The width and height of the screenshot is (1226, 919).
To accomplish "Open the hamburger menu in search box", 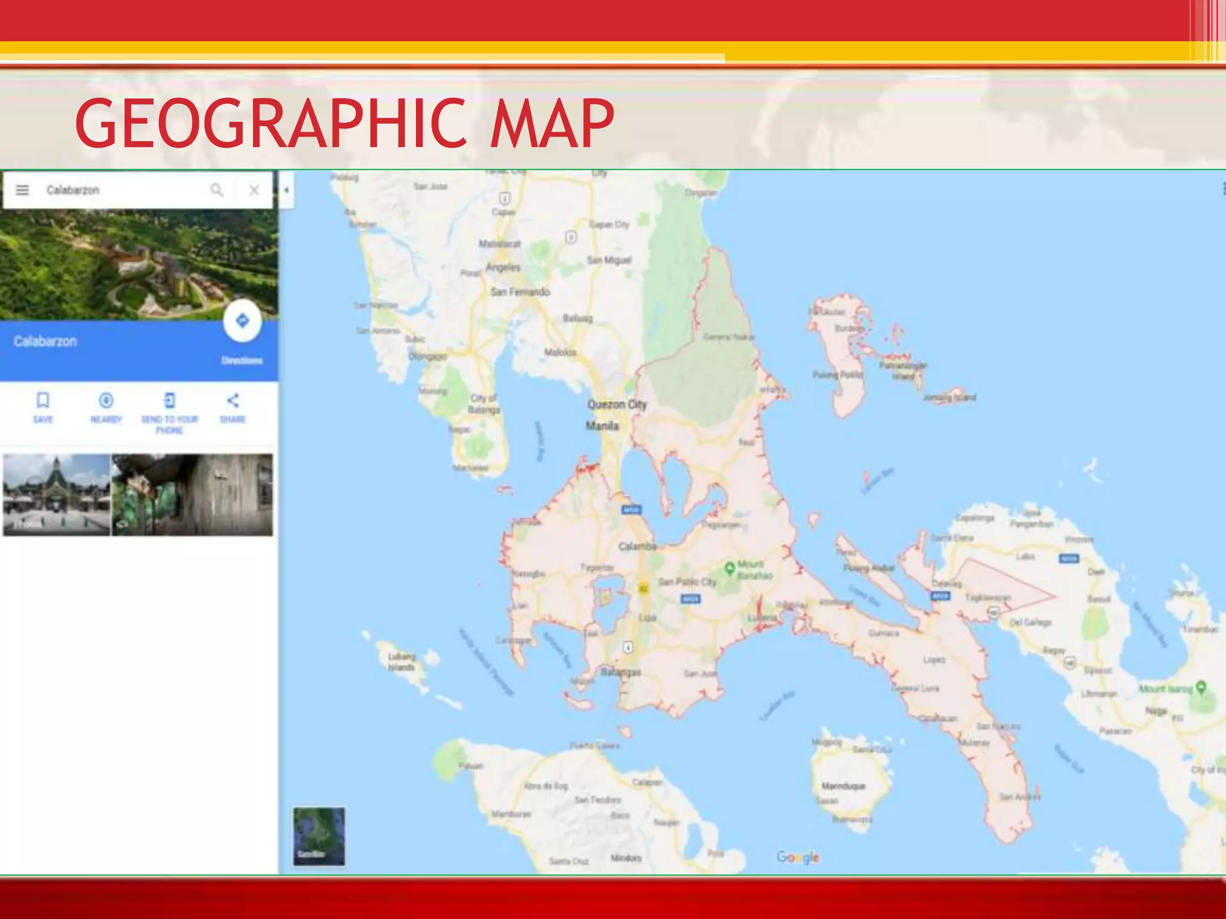I will tap(22, 190).
